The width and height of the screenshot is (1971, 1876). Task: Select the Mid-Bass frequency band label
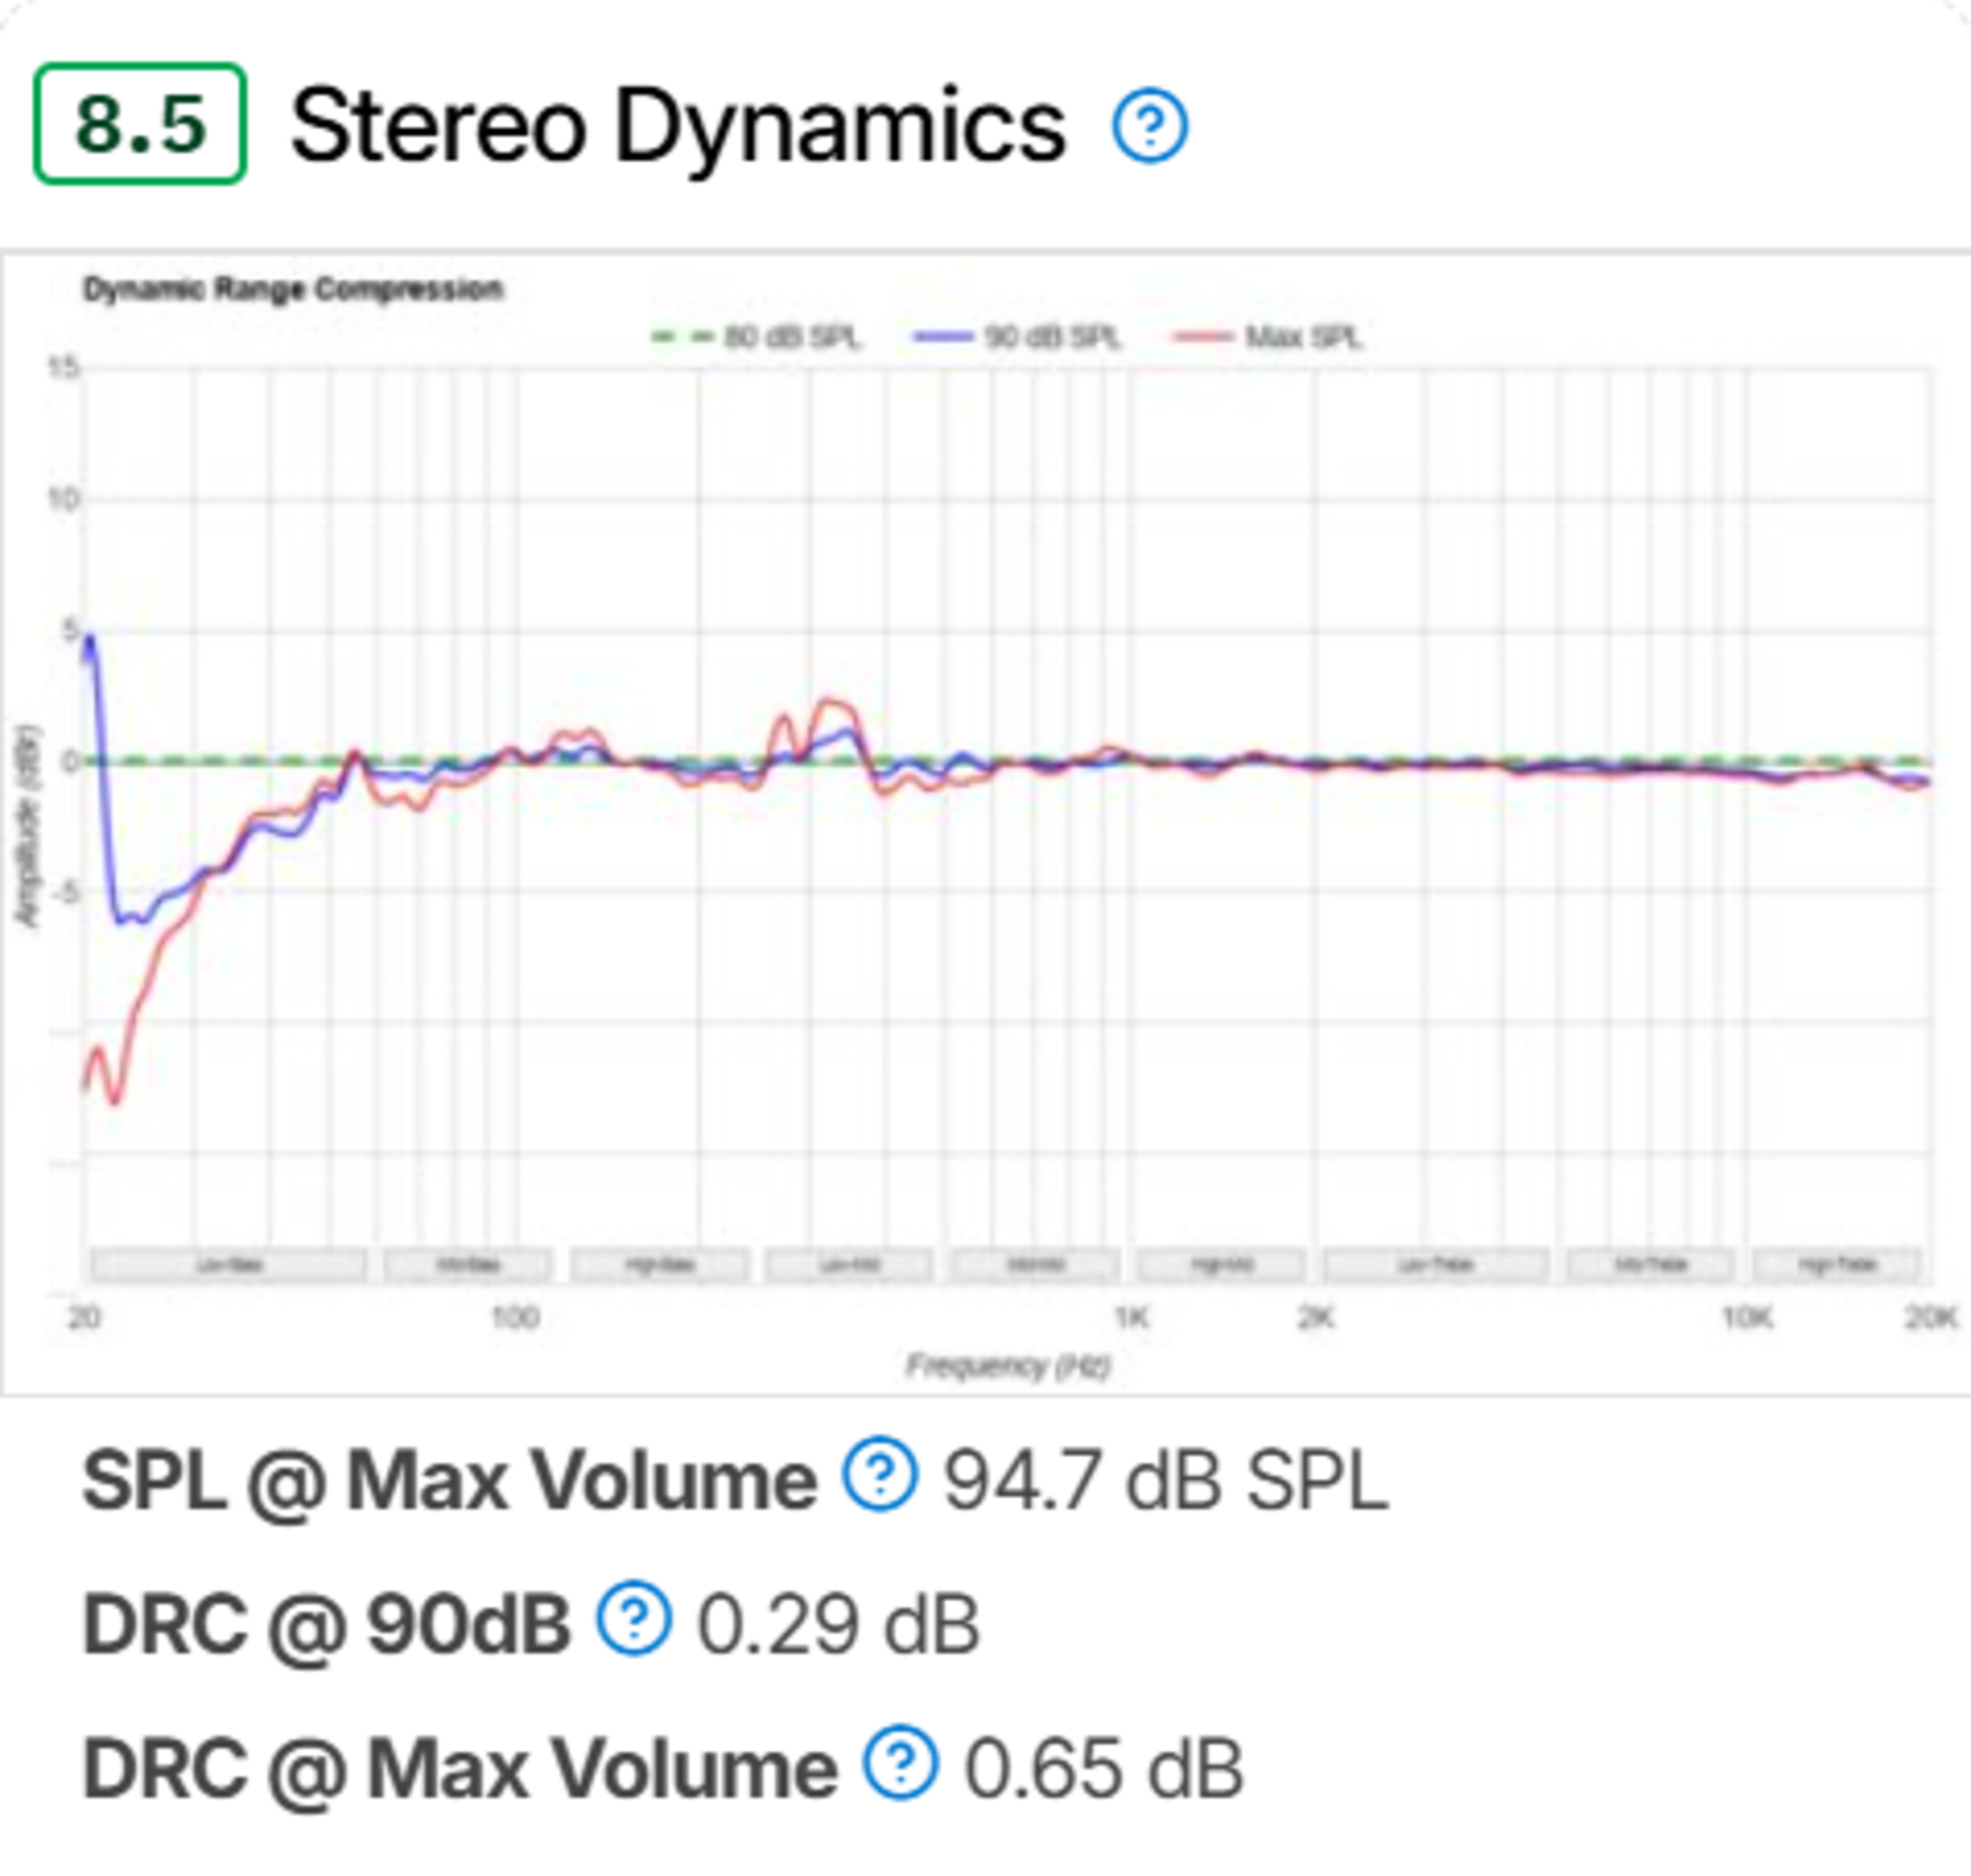pos(467,1264)
